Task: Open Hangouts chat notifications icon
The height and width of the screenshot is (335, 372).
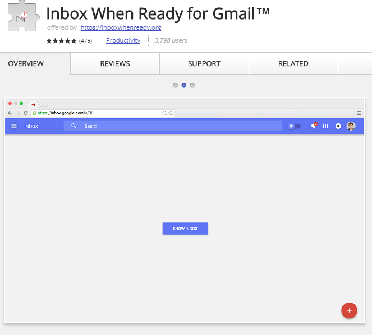Action: tap(314, 125)
